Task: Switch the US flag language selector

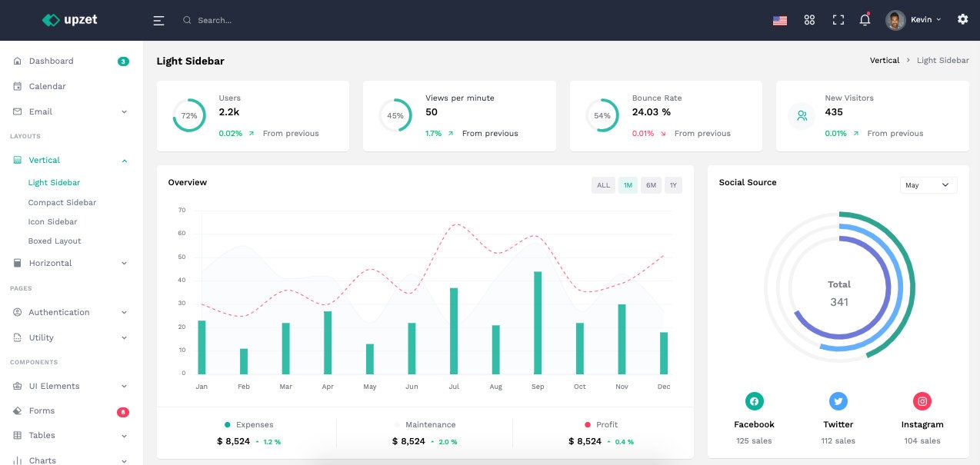Action: [780, 20]
